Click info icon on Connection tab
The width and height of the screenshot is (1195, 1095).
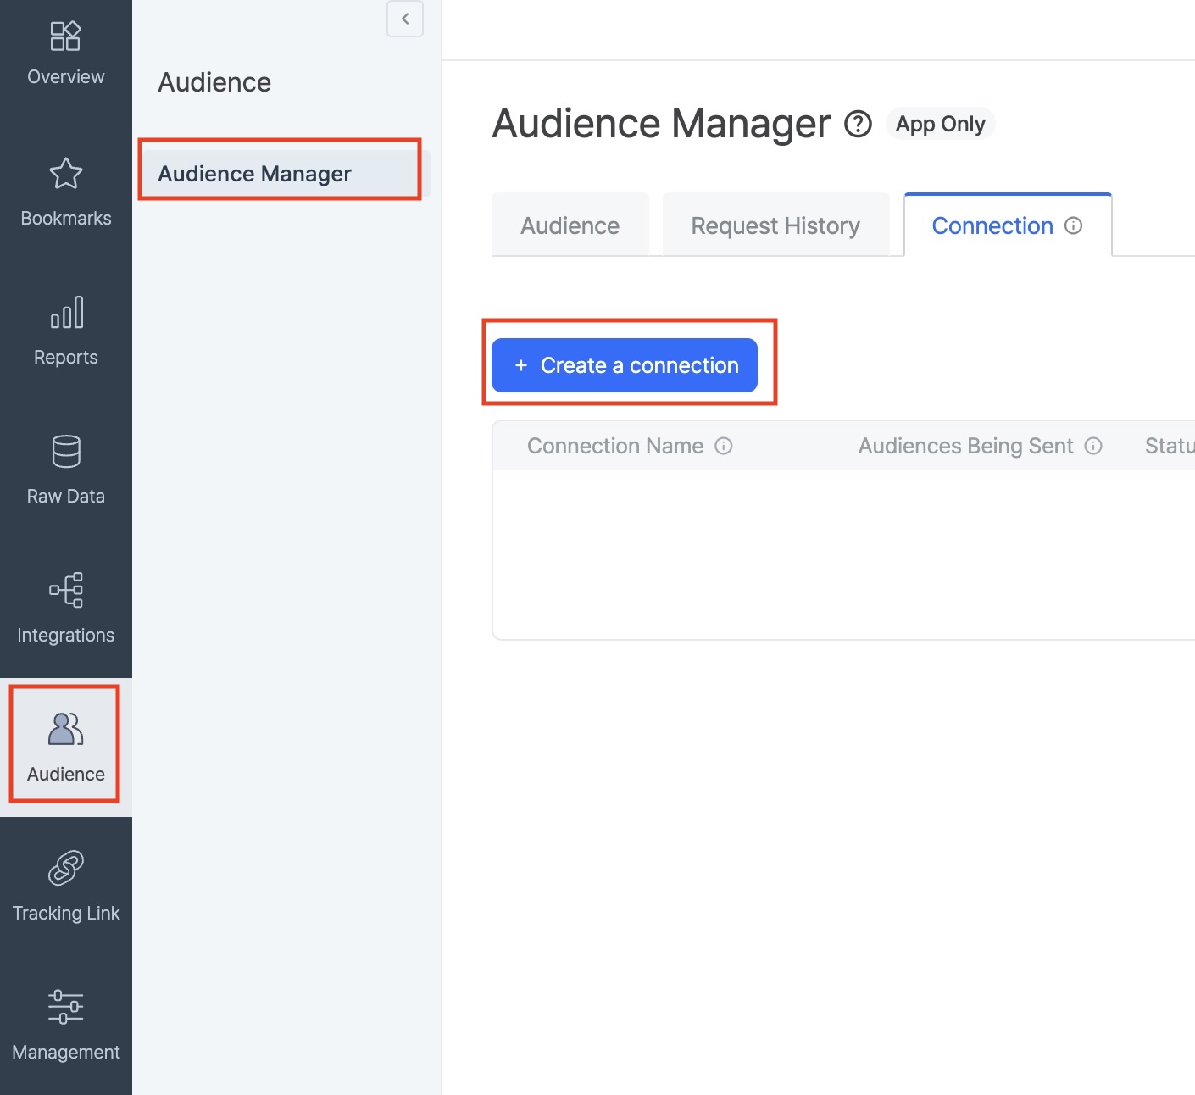tap(1073, 225)
